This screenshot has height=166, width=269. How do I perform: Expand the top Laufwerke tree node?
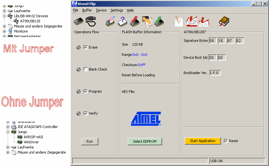(x=4, y=11)
